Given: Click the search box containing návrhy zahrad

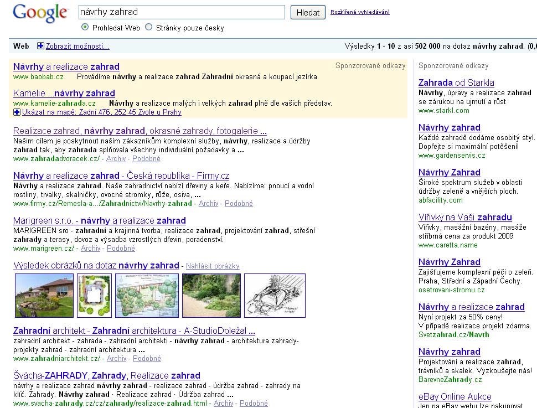Looking at the screenshot, I should [x=182, y=12].
